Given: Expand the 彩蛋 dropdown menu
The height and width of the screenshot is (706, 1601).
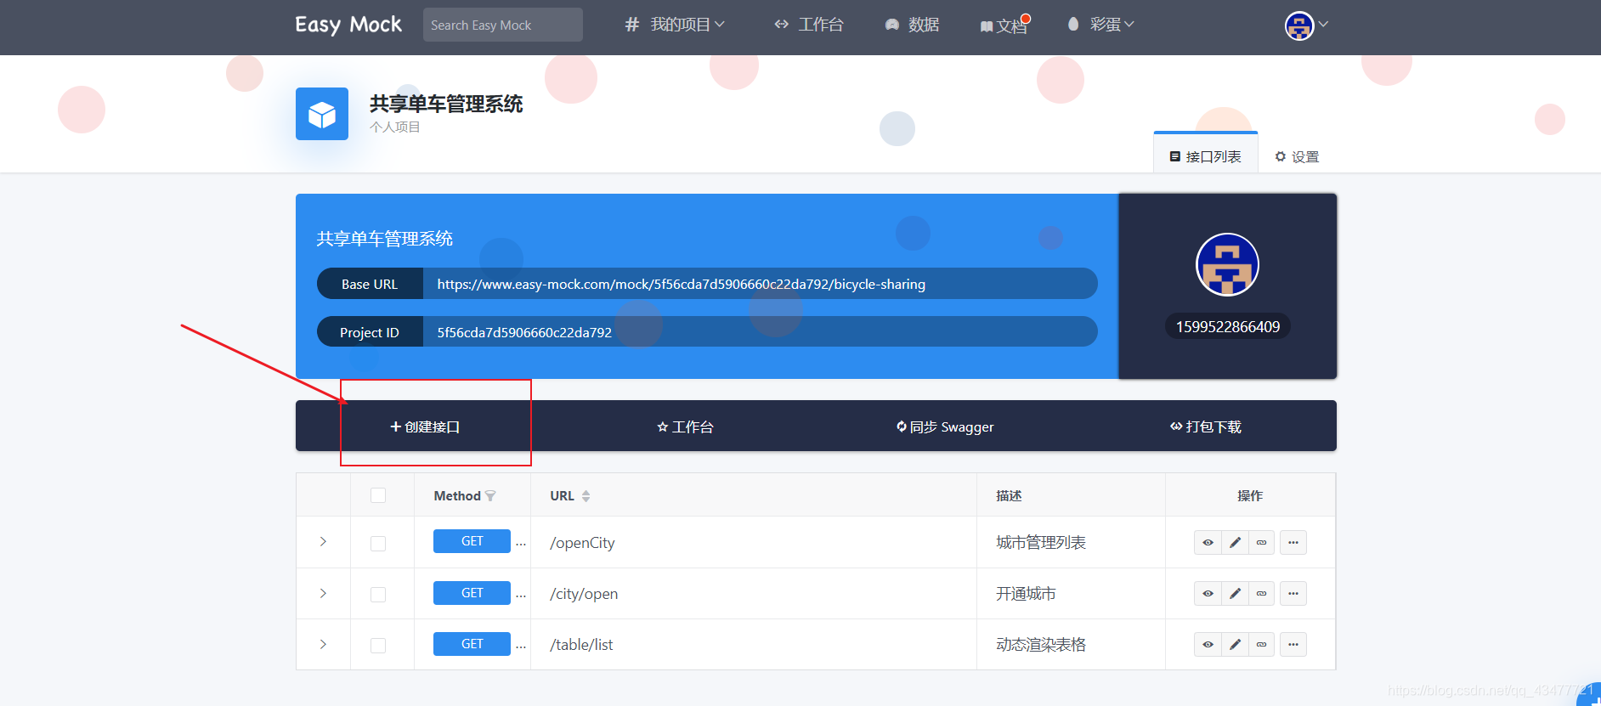Looking at the screenshot, I should 1101,25.
